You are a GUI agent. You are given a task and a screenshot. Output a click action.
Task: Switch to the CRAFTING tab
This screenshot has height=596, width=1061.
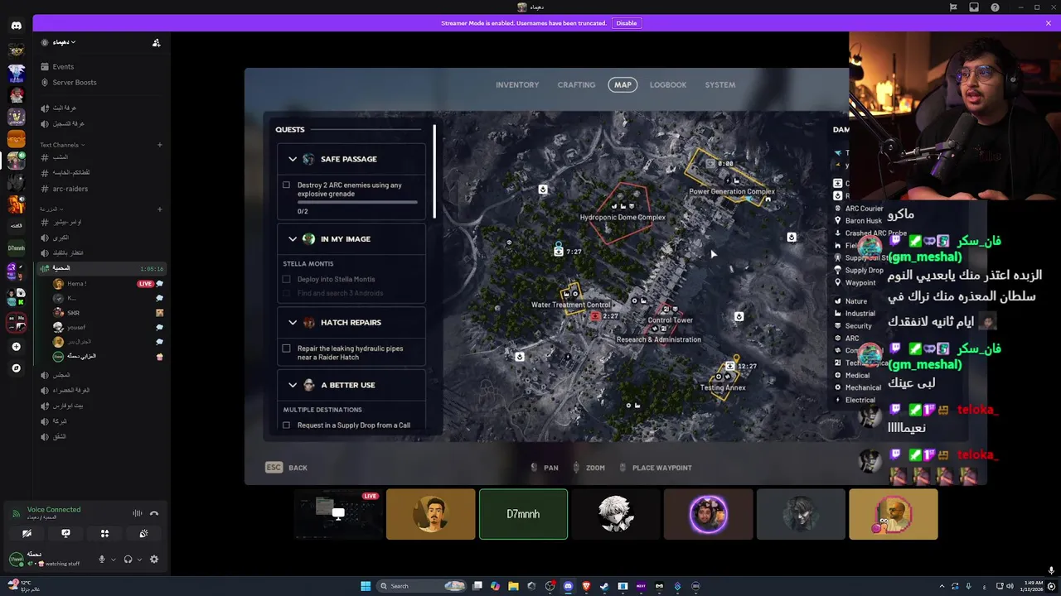(576, 84)
